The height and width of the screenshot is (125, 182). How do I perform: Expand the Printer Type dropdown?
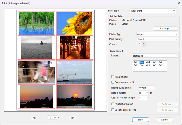157,34
